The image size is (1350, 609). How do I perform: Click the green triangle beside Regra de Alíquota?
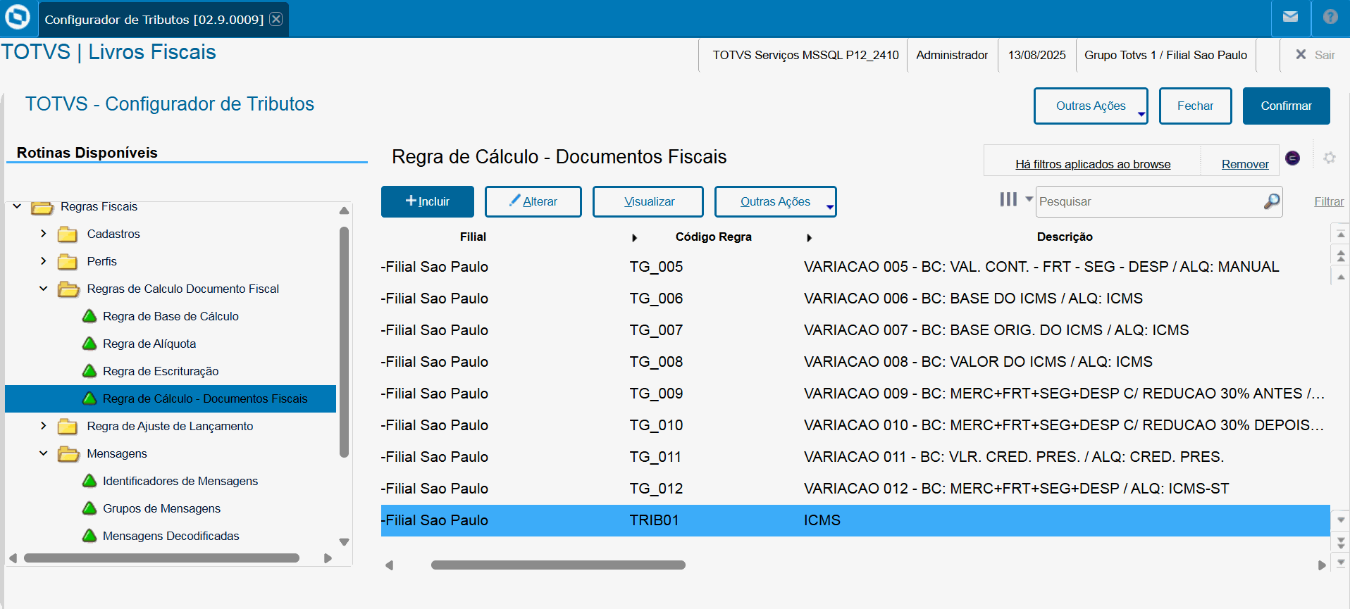89,344
